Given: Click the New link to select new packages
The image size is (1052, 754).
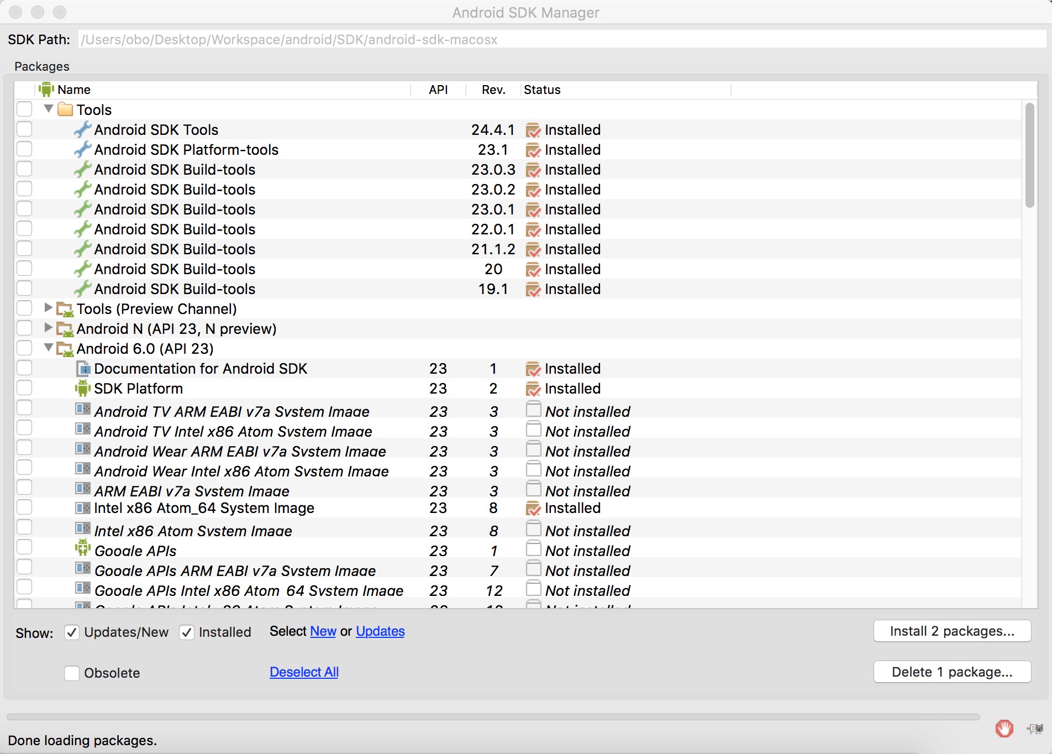Looking at the screenshot, I should click(323, 631).
